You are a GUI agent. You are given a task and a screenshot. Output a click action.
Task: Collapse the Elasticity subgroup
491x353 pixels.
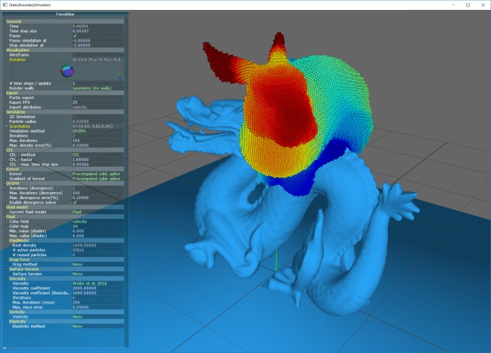[7, 321]
